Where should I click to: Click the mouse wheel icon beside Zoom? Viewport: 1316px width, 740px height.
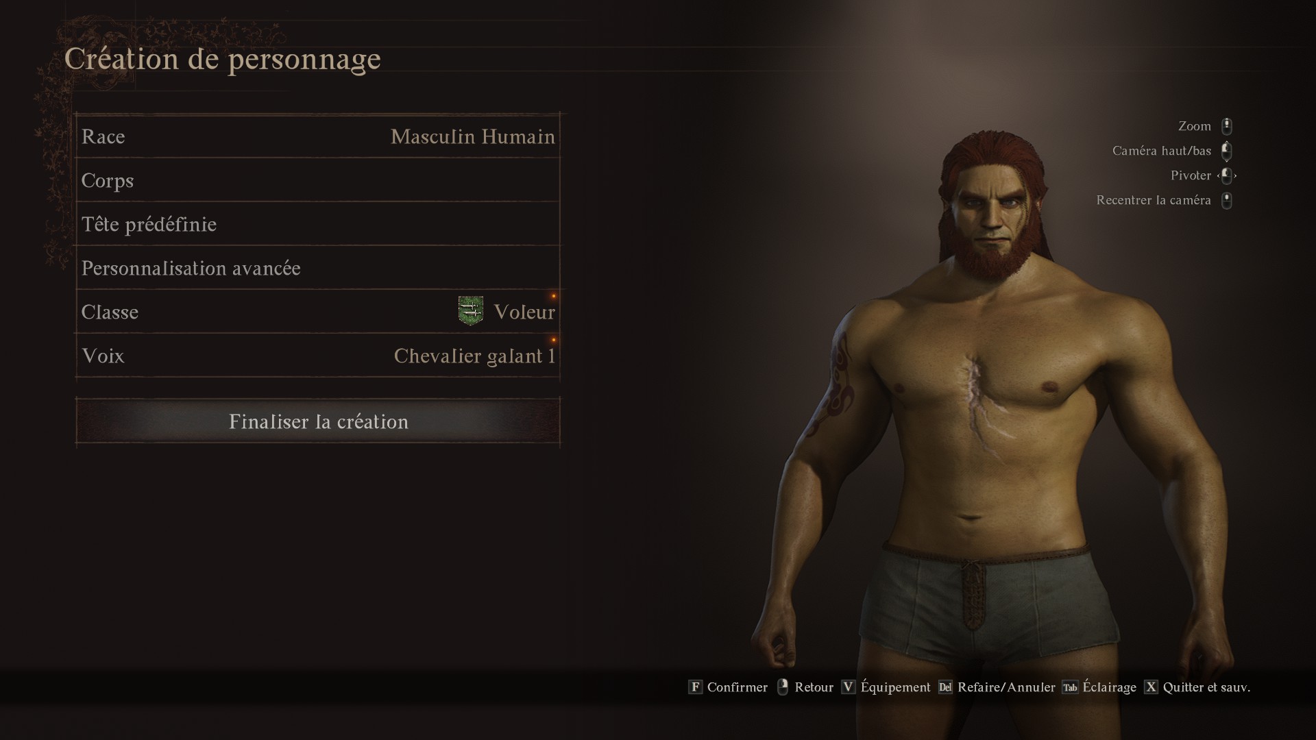[x=1227, y=126]
